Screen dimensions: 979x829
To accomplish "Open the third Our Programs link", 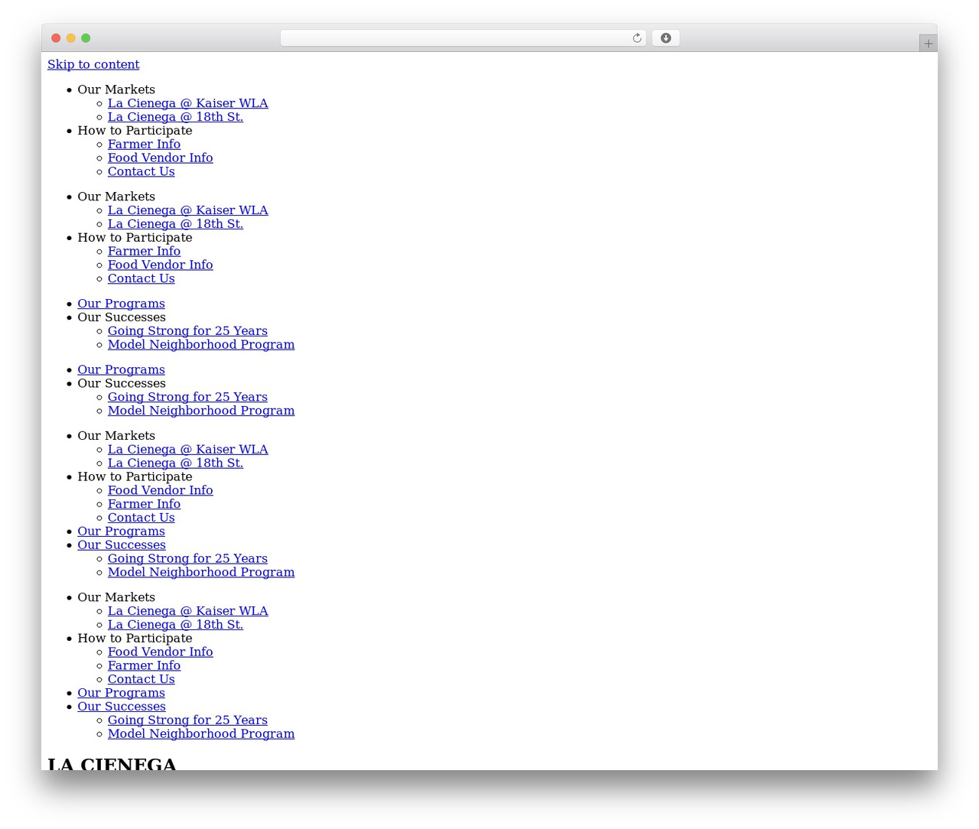I will tap(121, 532).
